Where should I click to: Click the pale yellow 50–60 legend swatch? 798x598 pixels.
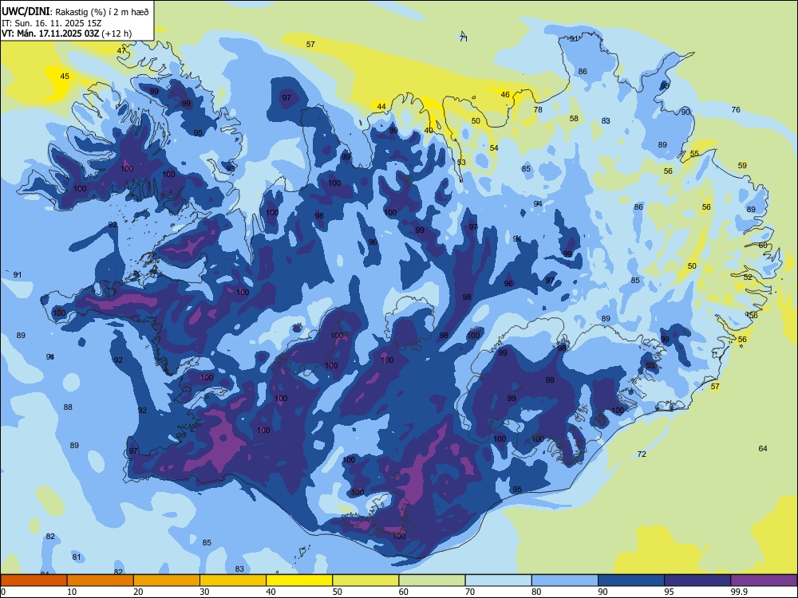[x=365, y=580]
